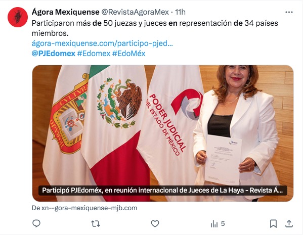This screenshot has height=235, width=304.
Task: Open Ágora Mexiquense profile avatar
Action: point(18,17)
